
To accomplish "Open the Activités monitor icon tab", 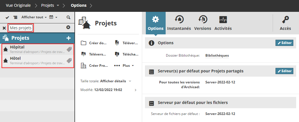I will pyautogui.click(x=223, y=23).
